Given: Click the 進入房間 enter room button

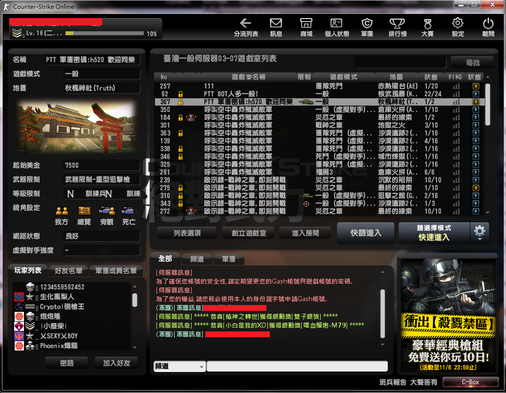Looking at the screenshot, I should pyautogui.click(x=305, y=233).
